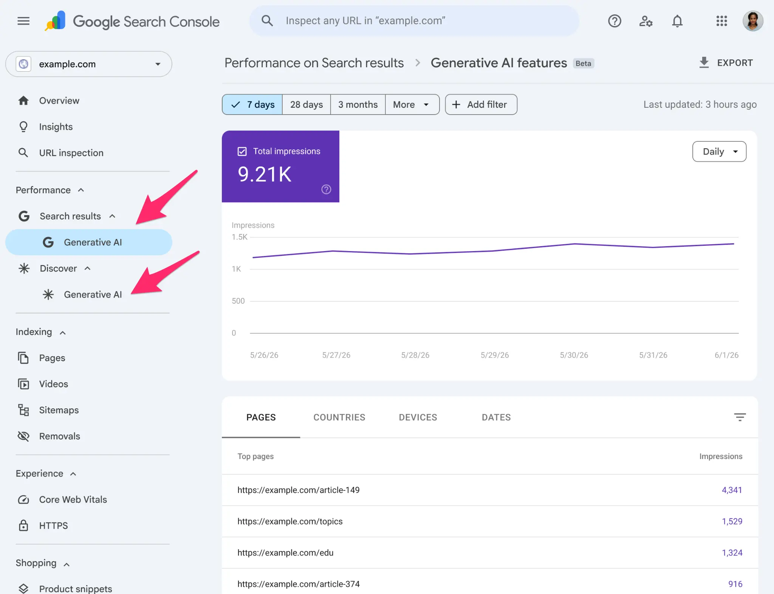
Task: Click the 4,341 impressions value
Action: pos(732,490)
